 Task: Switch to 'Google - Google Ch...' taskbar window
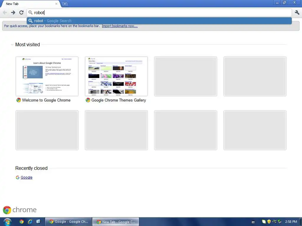pos(68,222)
